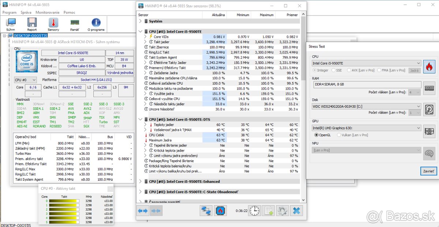The width and height of the screenshot is (439, 227).
Task: Click Core VIDs lightning bolt icon
Action: tap(151, 37)
